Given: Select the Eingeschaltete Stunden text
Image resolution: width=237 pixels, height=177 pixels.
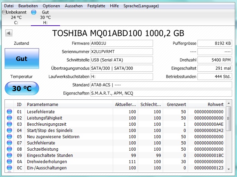Looking at the screenshot, I should pyautogui.click(x=50, y=155).
